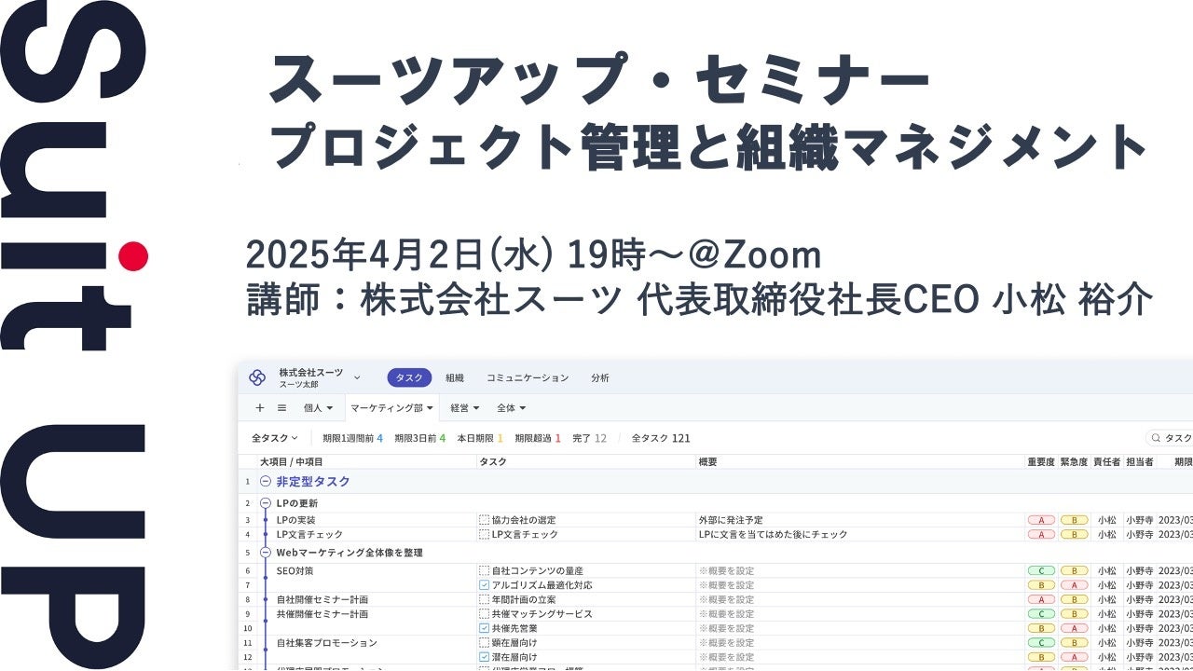
Task: Collapse the Webマーケティング全体像を整理 section
Action: point(266,553)
